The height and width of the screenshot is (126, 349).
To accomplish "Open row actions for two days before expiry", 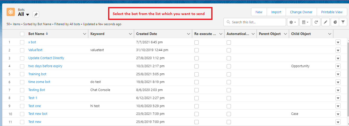I will 338,66.
